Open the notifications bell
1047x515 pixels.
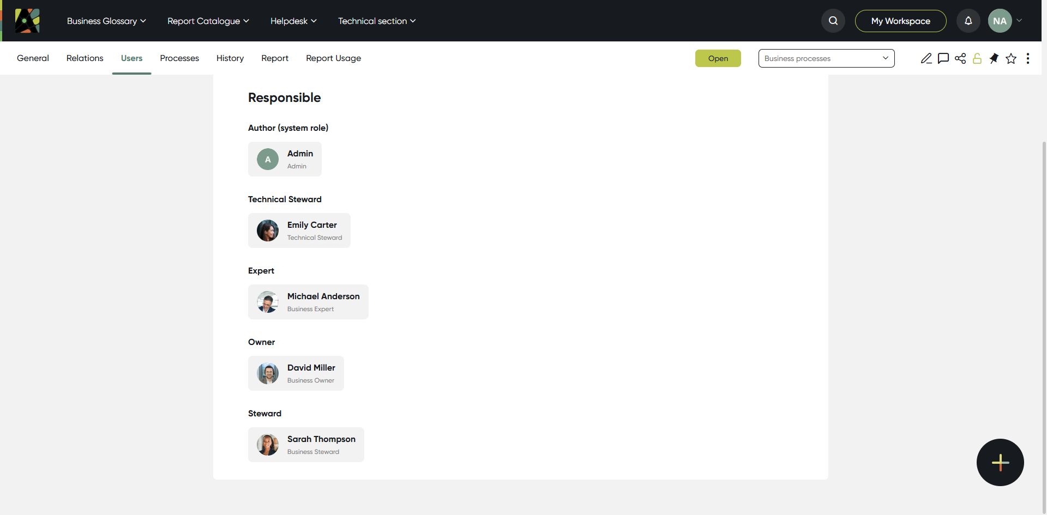click(968, 21)
